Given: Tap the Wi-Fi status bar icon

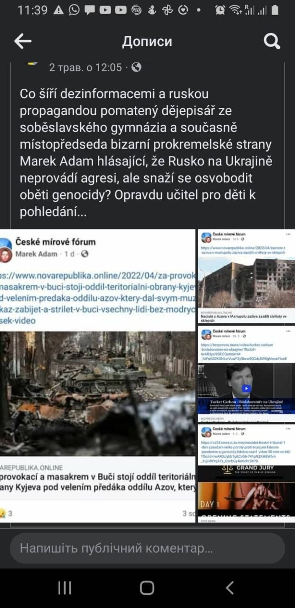Looking at the screenshot, I should (x=234, y=10).
